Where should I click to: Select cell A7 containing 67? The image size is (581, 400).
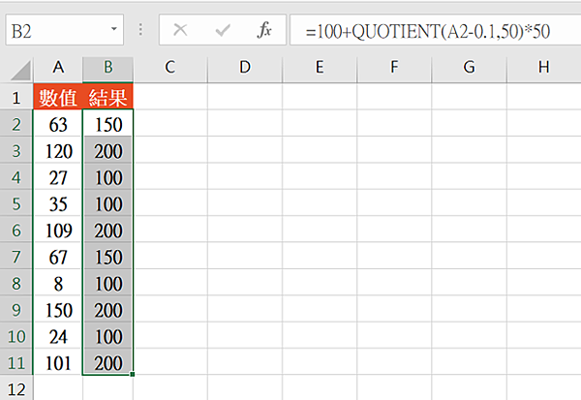pyautogui.click(x=58, y=257)
